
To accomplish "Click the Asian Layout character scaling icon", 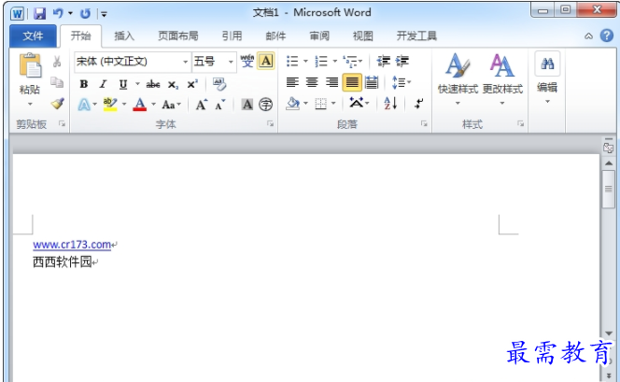I will [x=357, y=104].
